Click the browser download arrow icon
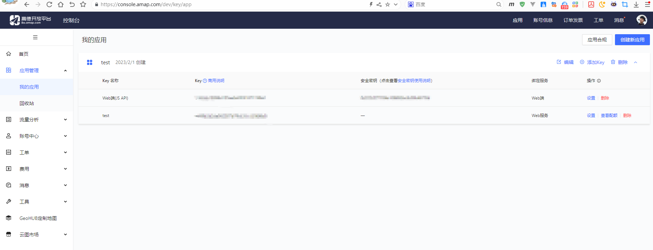The width and height of the screenshot is (653, 250). coord(636,4)
